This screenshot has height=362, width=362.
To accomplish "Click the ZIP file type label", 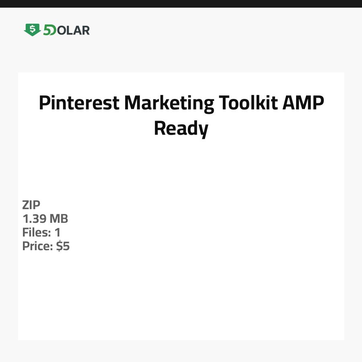I will [31, 205].
